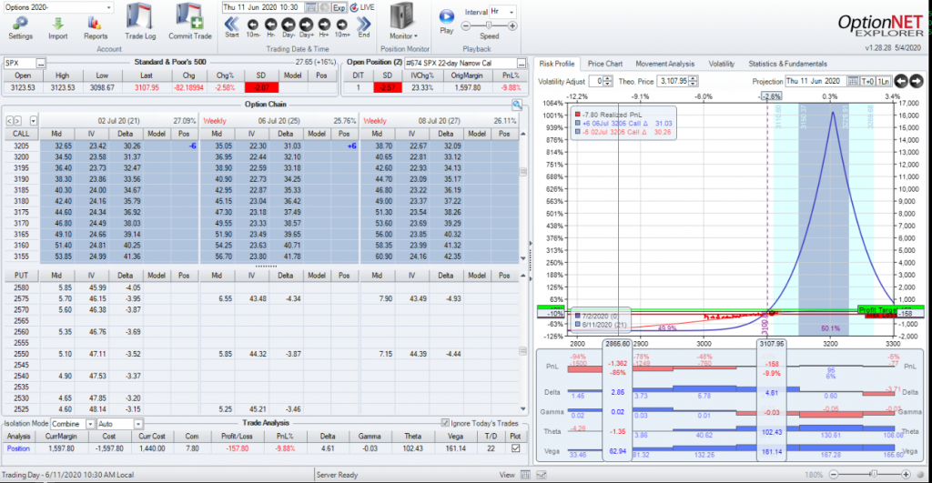Step forward one hour (Hr+)

324,25
